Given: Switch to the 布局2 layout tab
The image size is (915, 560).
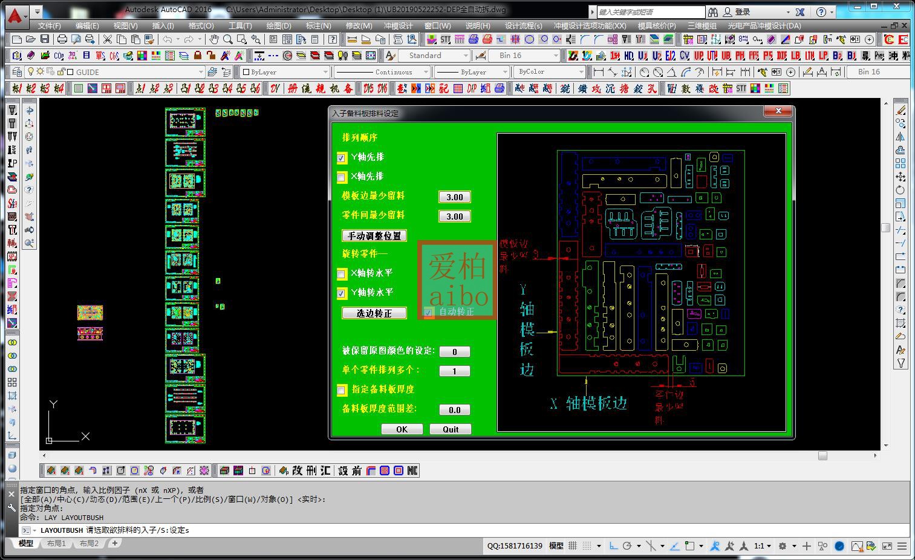Looking at the screenshot, I should point(89,544).
